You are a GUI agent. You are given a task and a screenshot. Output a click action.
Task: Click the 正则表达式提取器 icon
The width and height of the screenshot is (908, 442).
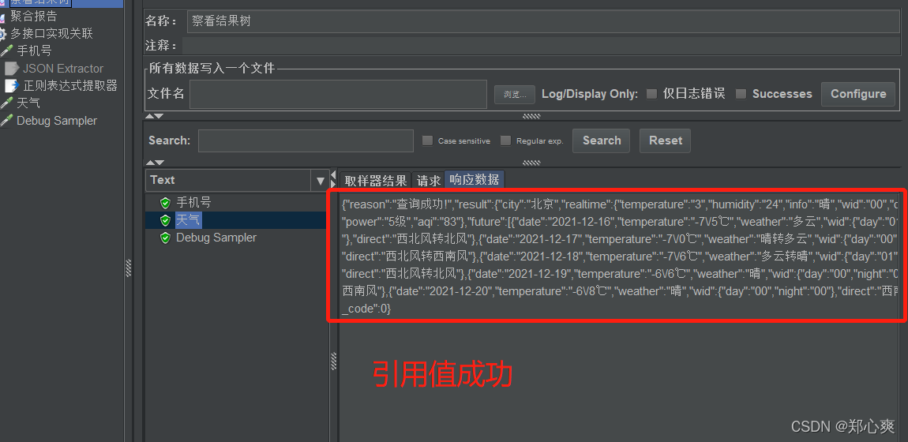point(12,85)
